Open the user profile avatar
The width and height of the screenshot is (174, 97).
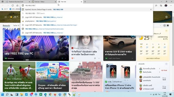tap(166, 5)
